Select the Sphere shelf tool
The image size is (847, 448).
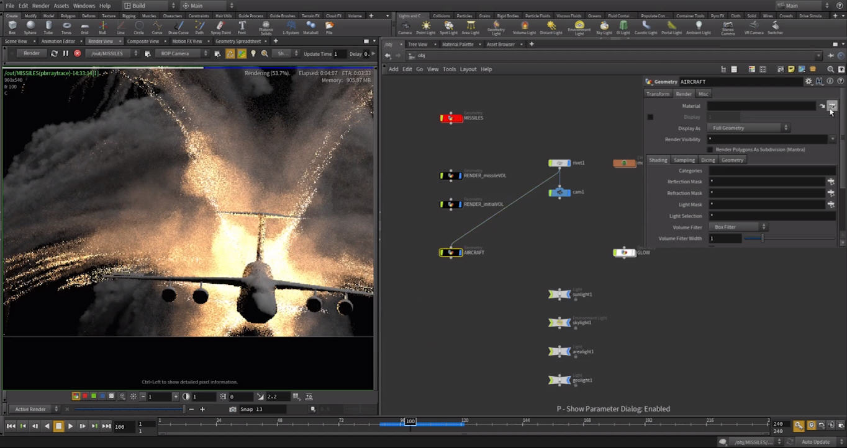30,27
